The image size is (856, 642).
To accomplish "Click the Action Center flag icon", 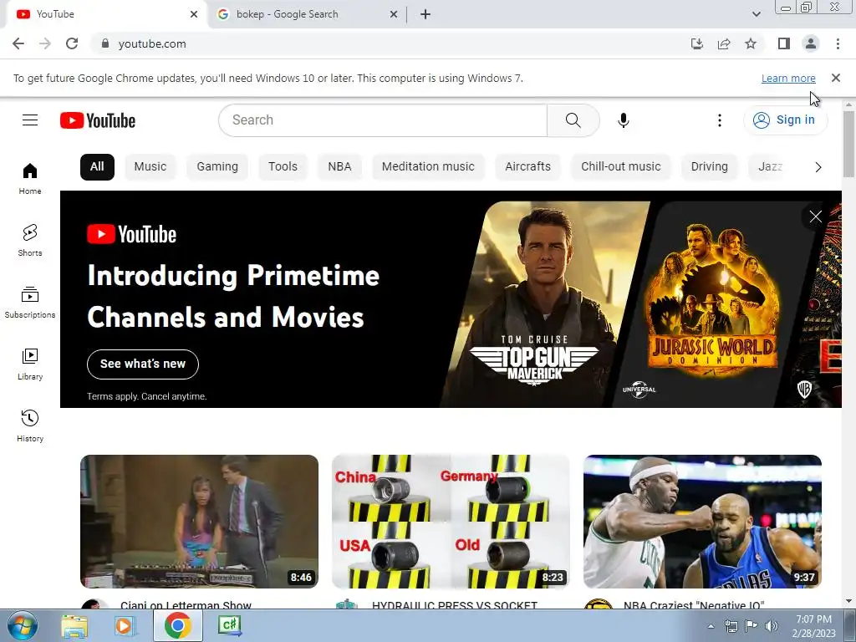I will pos(752,626).
